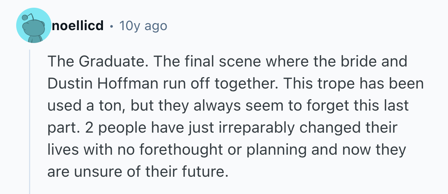Click the word "lives" starting the fifth line
Viewport: 448px width, 194px height.
(62, 150)
